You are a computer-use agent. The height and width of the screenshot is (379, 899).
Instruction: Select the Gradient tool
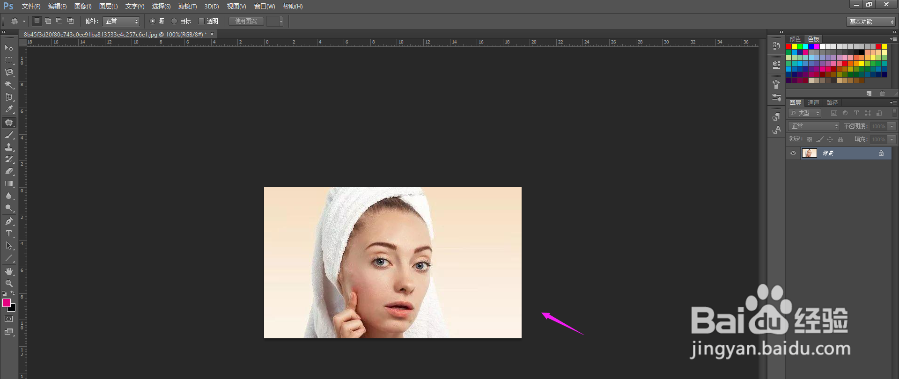[x=9, y=183]
